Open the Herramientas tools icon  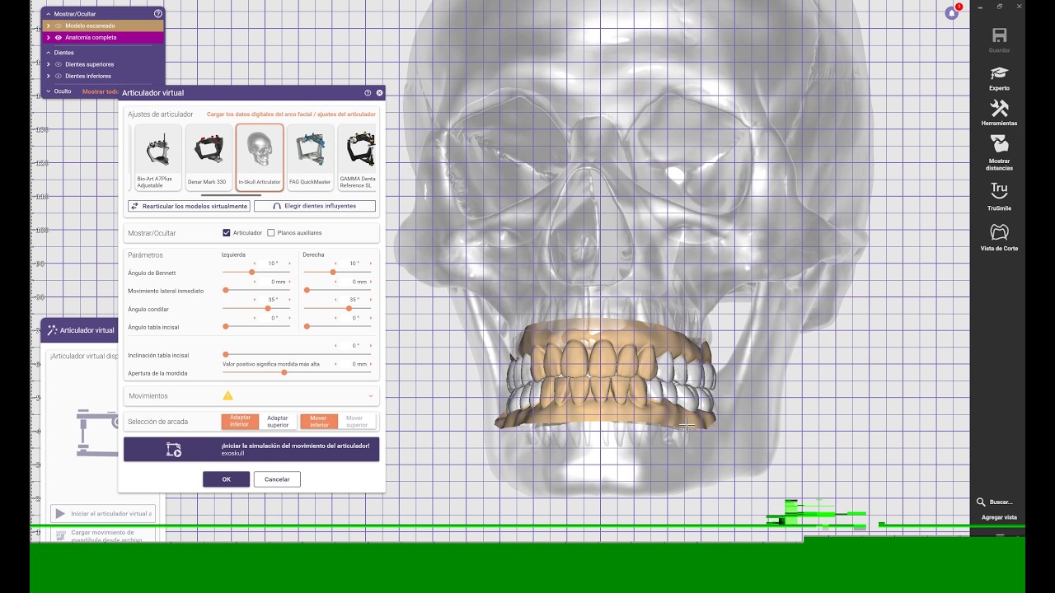click(x=999, y=109)
